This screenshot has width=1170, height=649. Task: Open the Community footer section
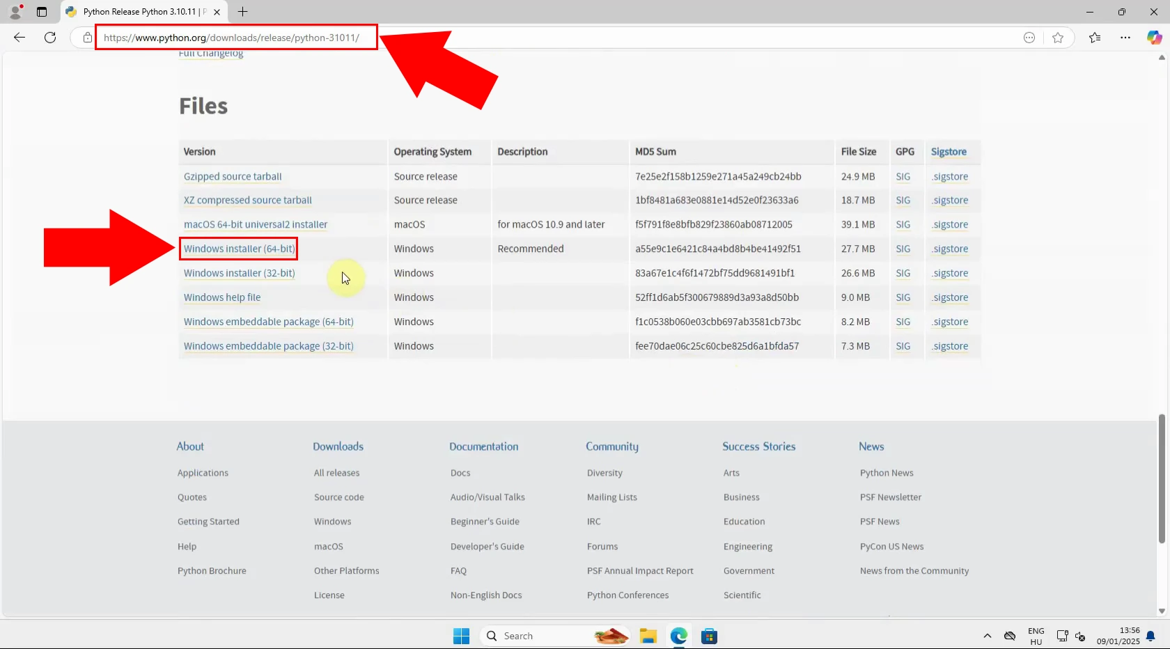point(612,447)
